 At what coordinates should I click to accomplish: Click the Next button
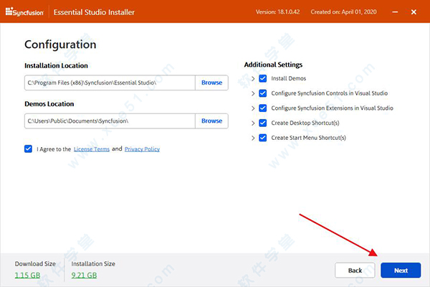point(401,270)
